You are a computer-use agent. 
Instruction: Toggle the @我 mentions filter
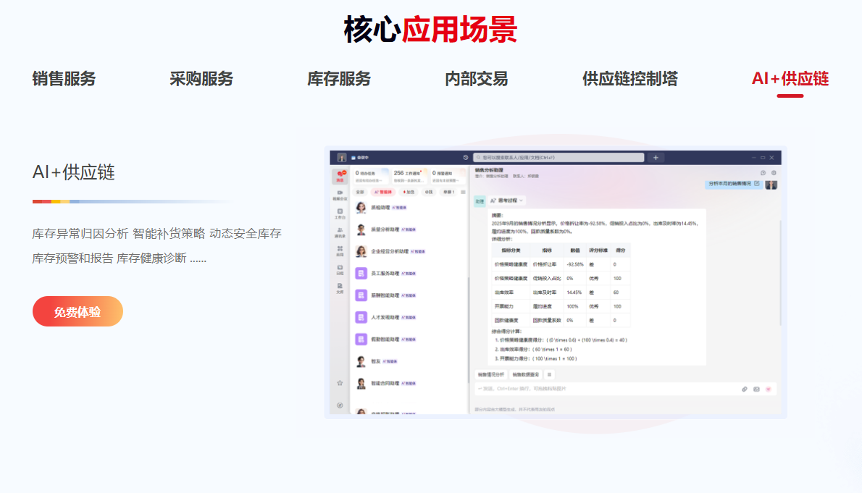(x=429, y=192)
